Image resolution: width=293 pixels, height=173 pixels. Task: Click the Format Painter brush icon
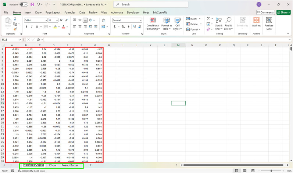click(x=15, y=29)
